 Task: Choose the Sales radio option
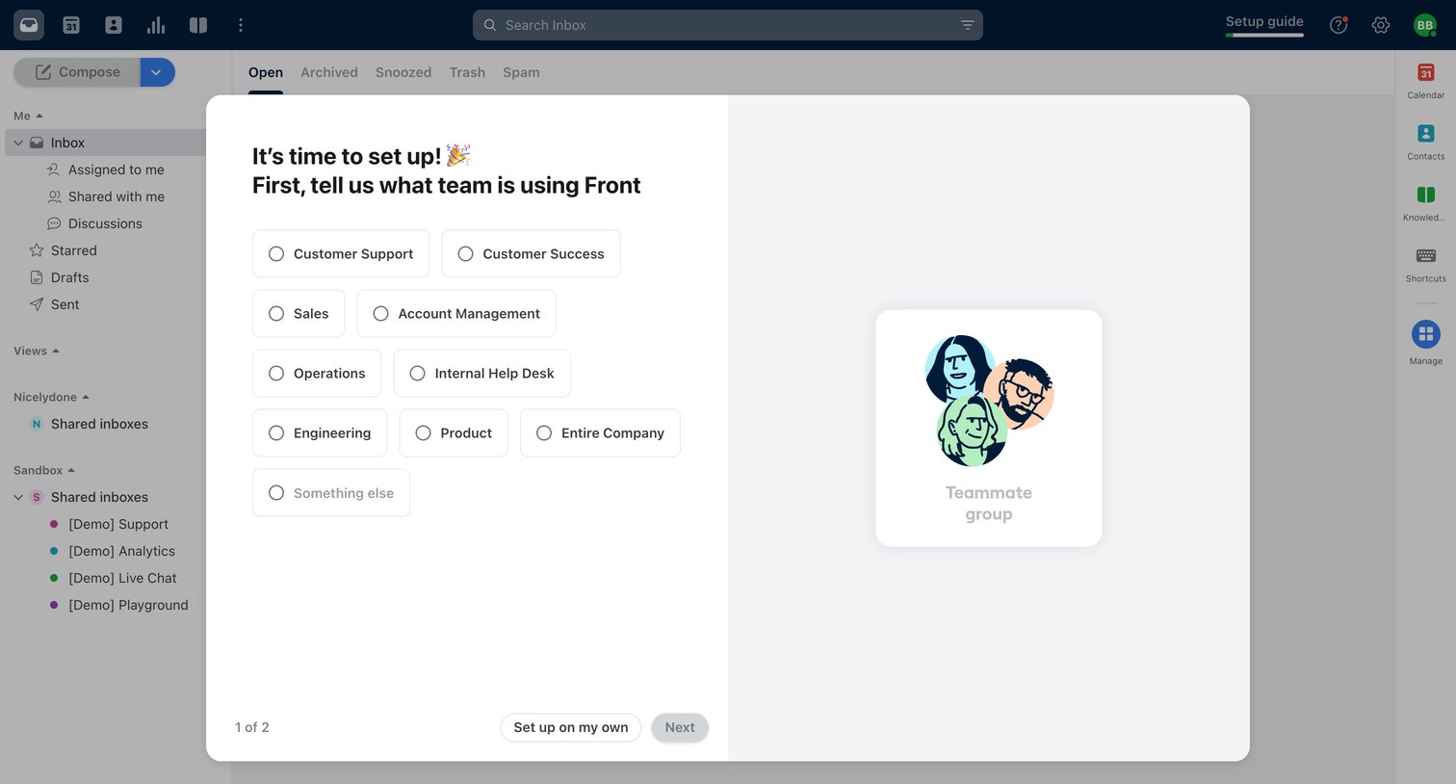[299, 314]
